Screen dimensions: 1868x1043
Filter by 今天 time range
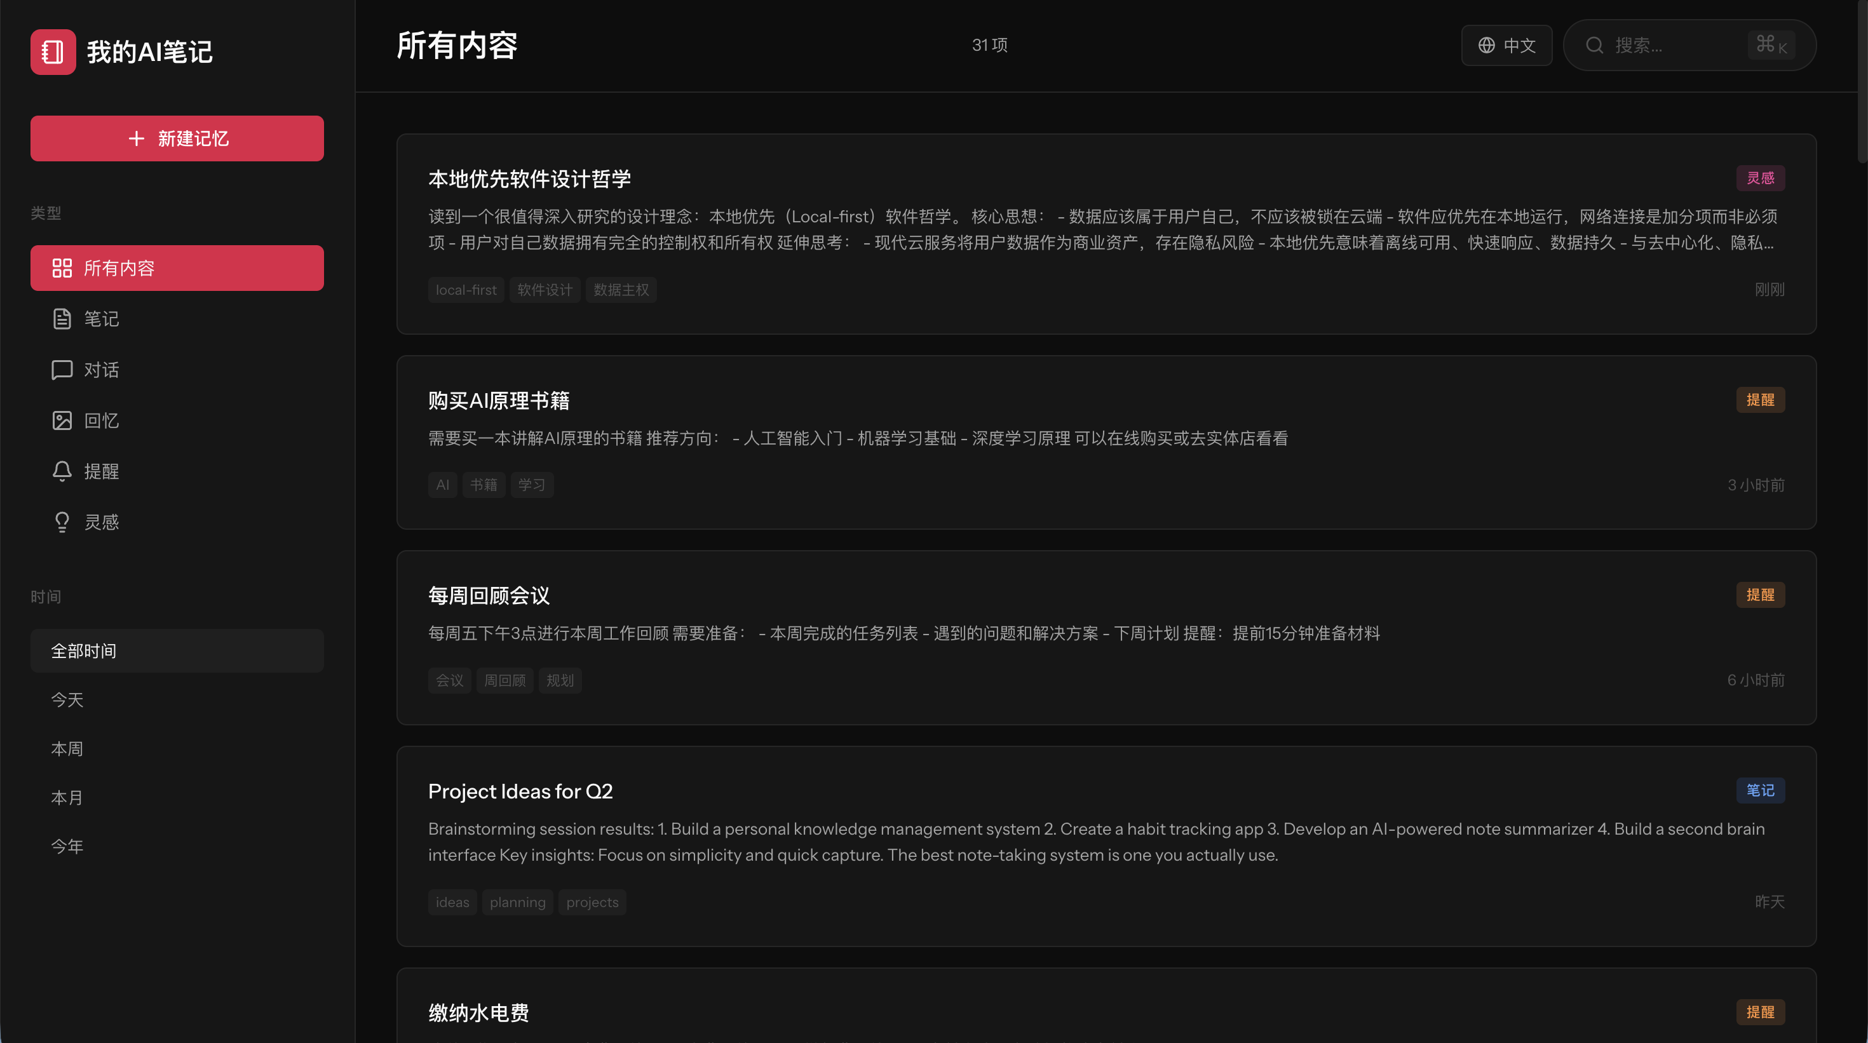click(x=67, y=699)
